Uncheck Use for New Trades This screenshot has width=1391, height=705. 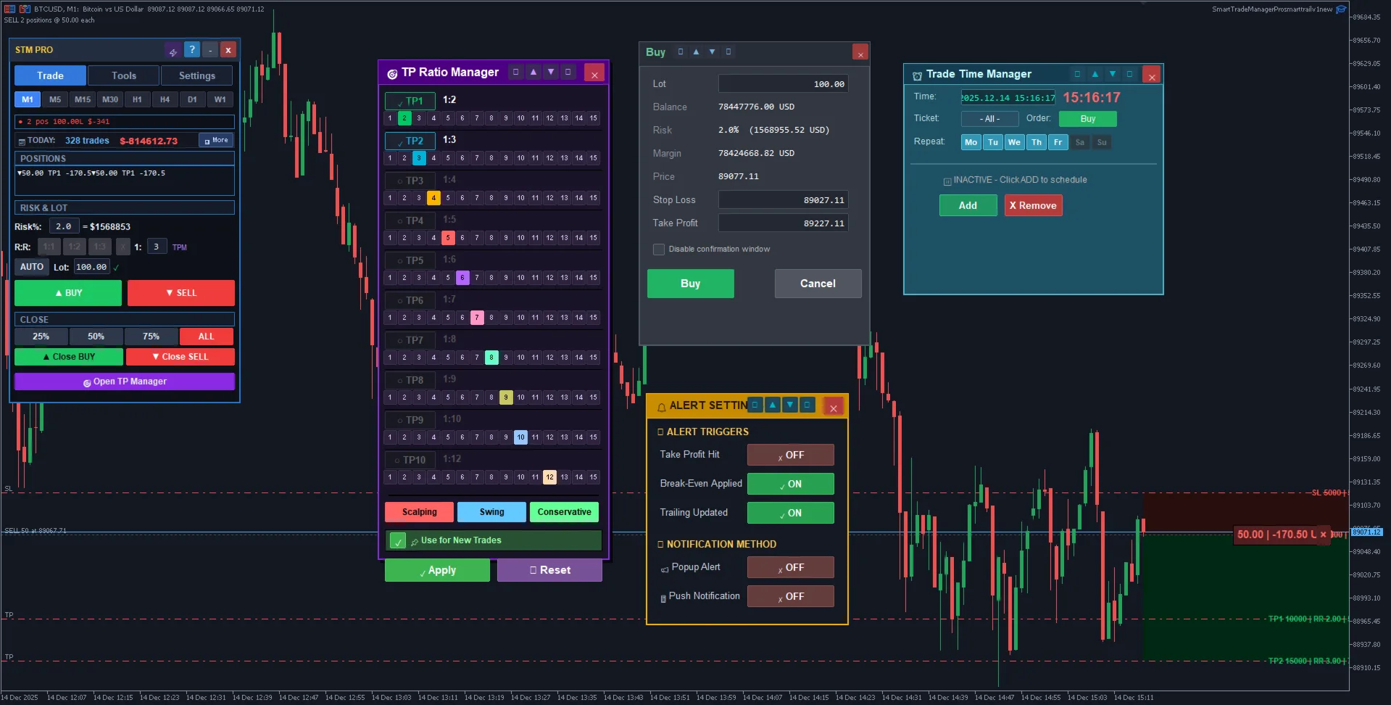[x=399, y=540]
